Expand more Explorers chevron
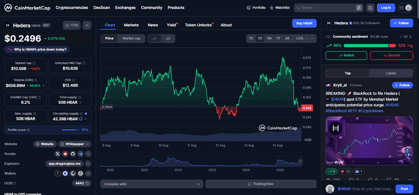Screen dimensions: 419x195 click(88, 164)
